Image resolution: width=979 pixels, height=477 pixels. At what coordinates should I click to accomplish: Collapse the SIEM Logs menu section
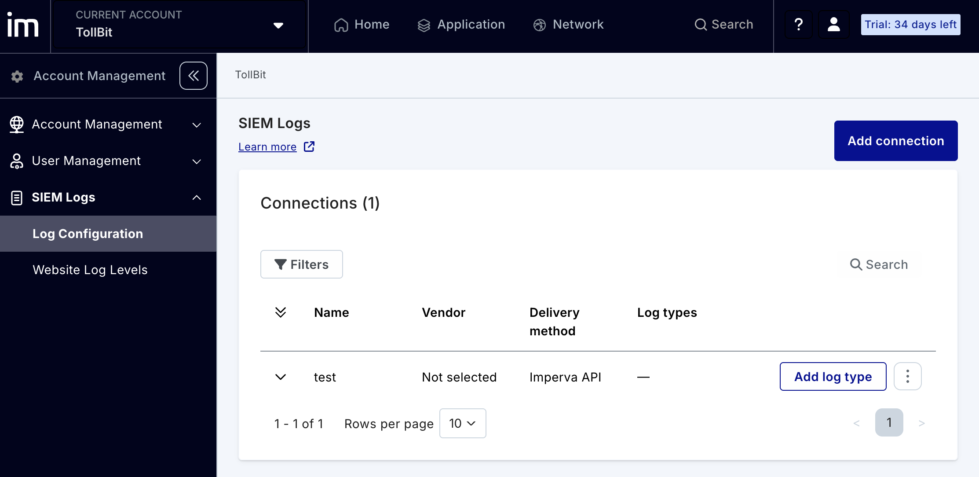pos(196,197)
